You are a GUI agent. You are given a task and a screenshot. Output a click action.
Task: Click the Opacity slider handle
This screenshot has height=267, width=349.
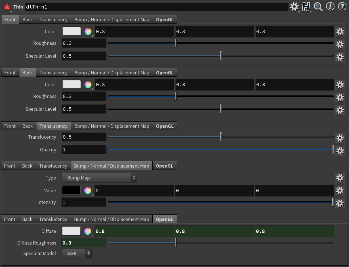coord(333,149)
